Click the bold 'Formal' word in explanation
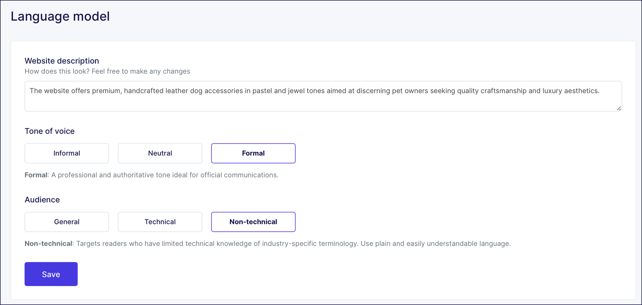642x305 pixels. coord(36,175)
